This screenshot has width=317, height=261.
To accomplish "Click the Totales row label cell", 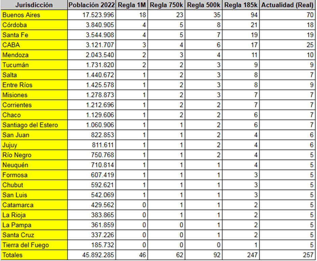I will pos(34,255).
